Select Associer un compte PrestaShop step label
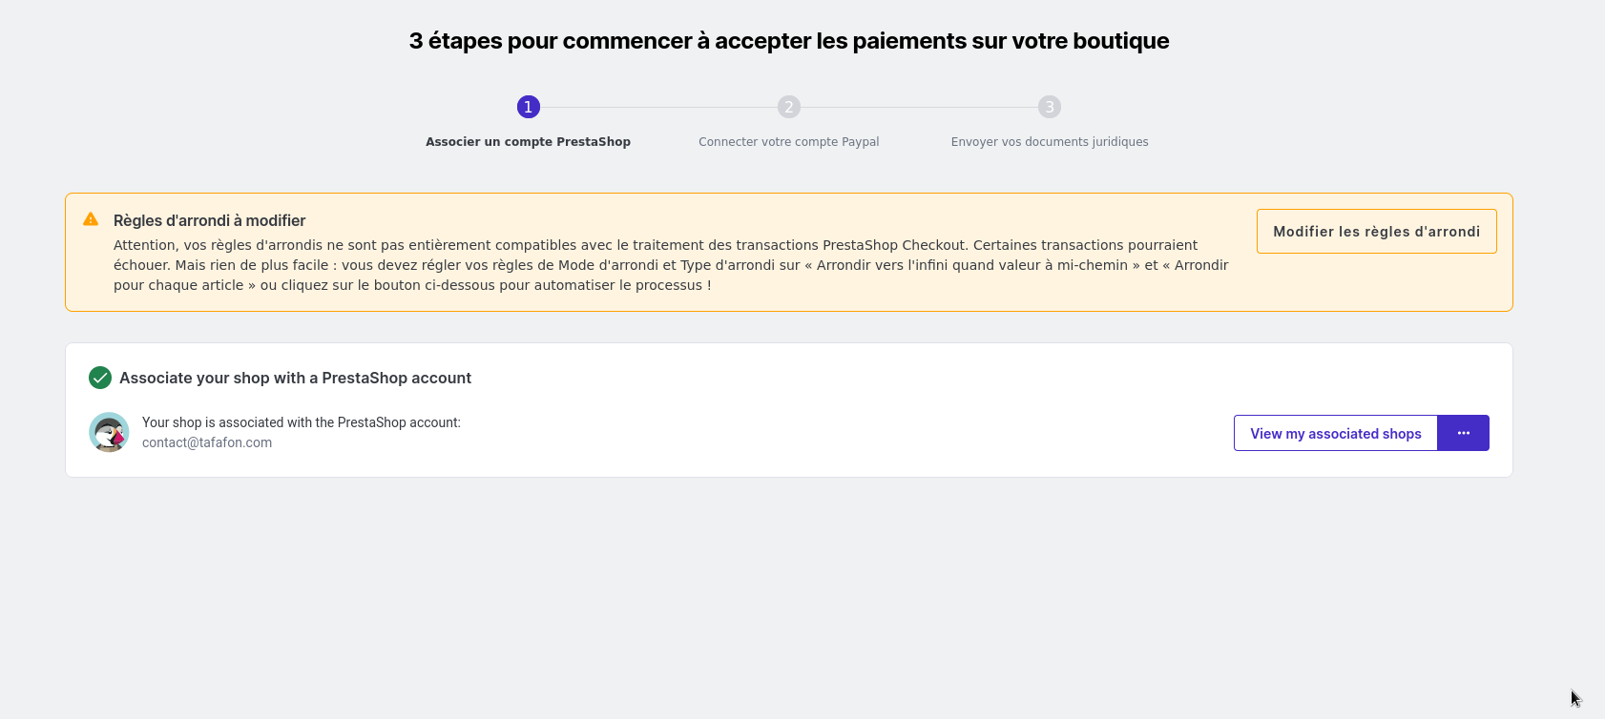 [528, 142]
